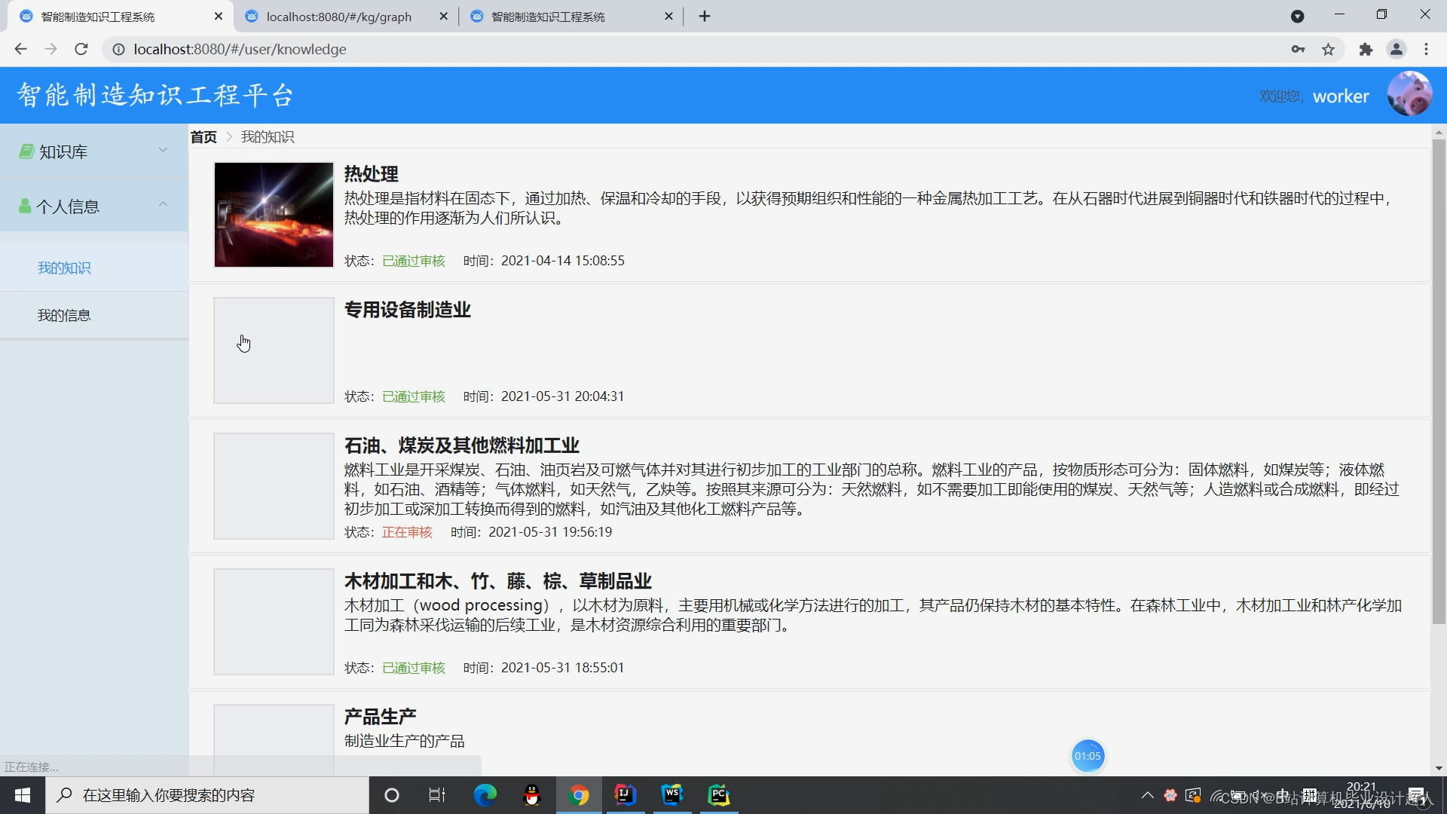
Task: Click the browser back arrow
Action: point(20,49)
